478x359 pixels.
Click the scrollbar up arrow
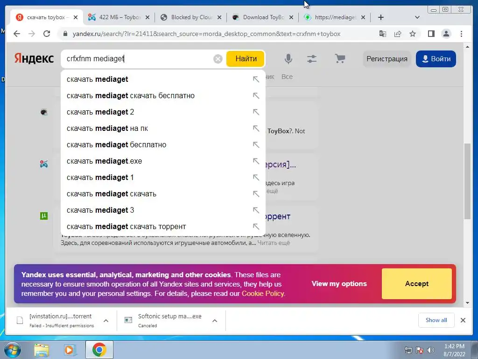[467, 47]
